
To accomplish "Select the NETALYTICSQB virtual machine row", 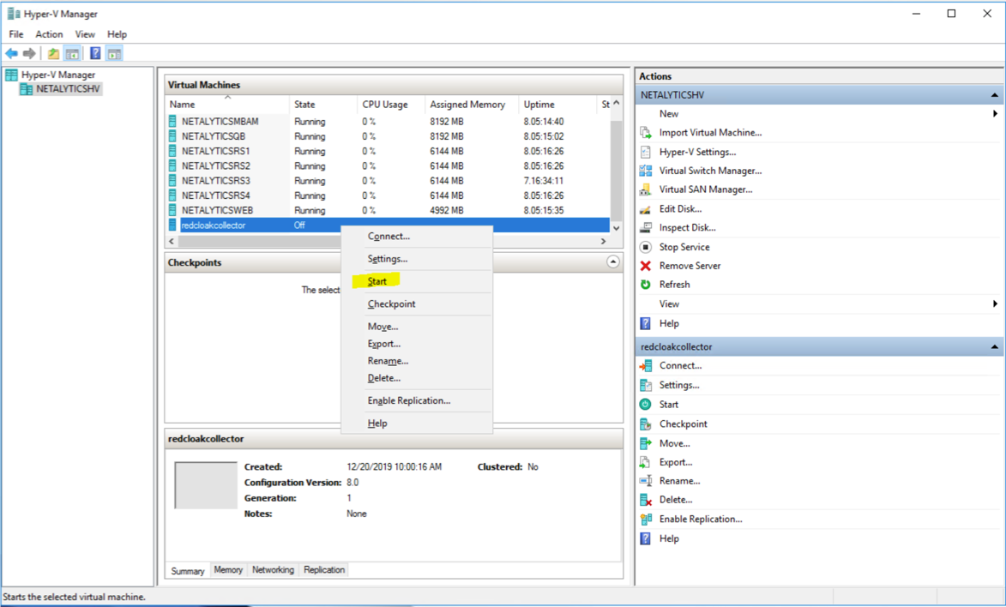I will click(x=389, y=136).
